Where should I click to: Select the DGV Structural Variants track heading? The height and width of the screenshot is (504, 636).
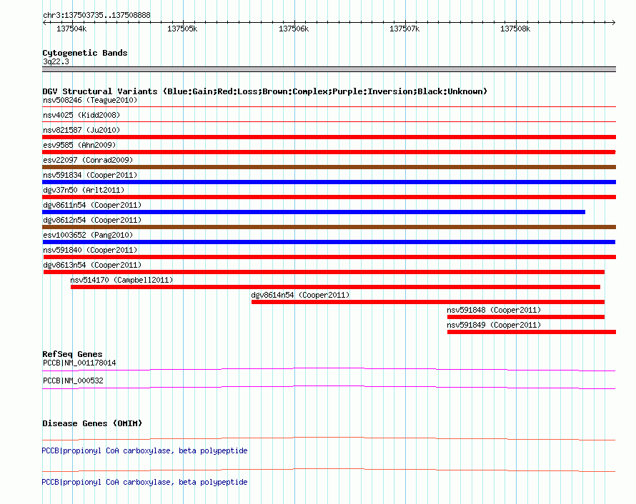(x=264, y=91)
